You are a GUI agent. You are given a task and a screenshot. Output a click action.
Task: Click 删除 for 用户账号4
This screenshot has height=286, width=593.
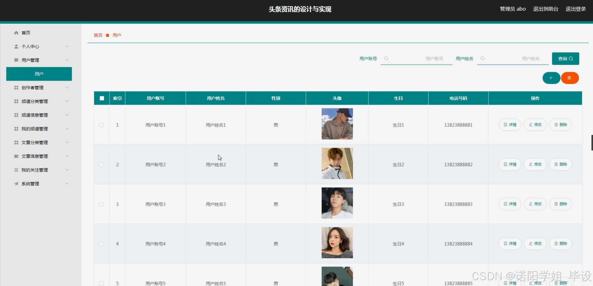point(561,243)
